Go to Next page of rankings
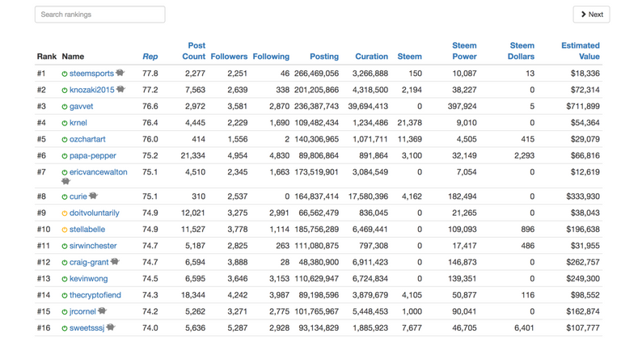 (591, 15)
